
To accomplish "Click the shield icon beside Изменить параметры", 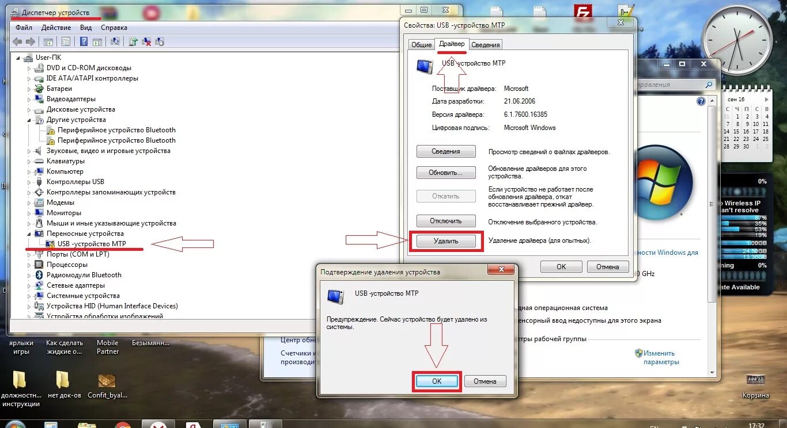I will [x=638, y=353].
